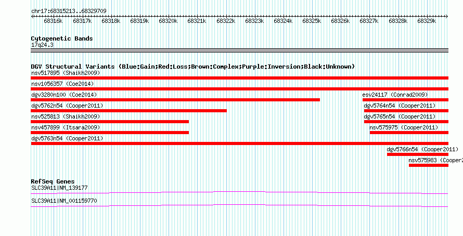Click the 68322k ruler mark

coord(226,21)
